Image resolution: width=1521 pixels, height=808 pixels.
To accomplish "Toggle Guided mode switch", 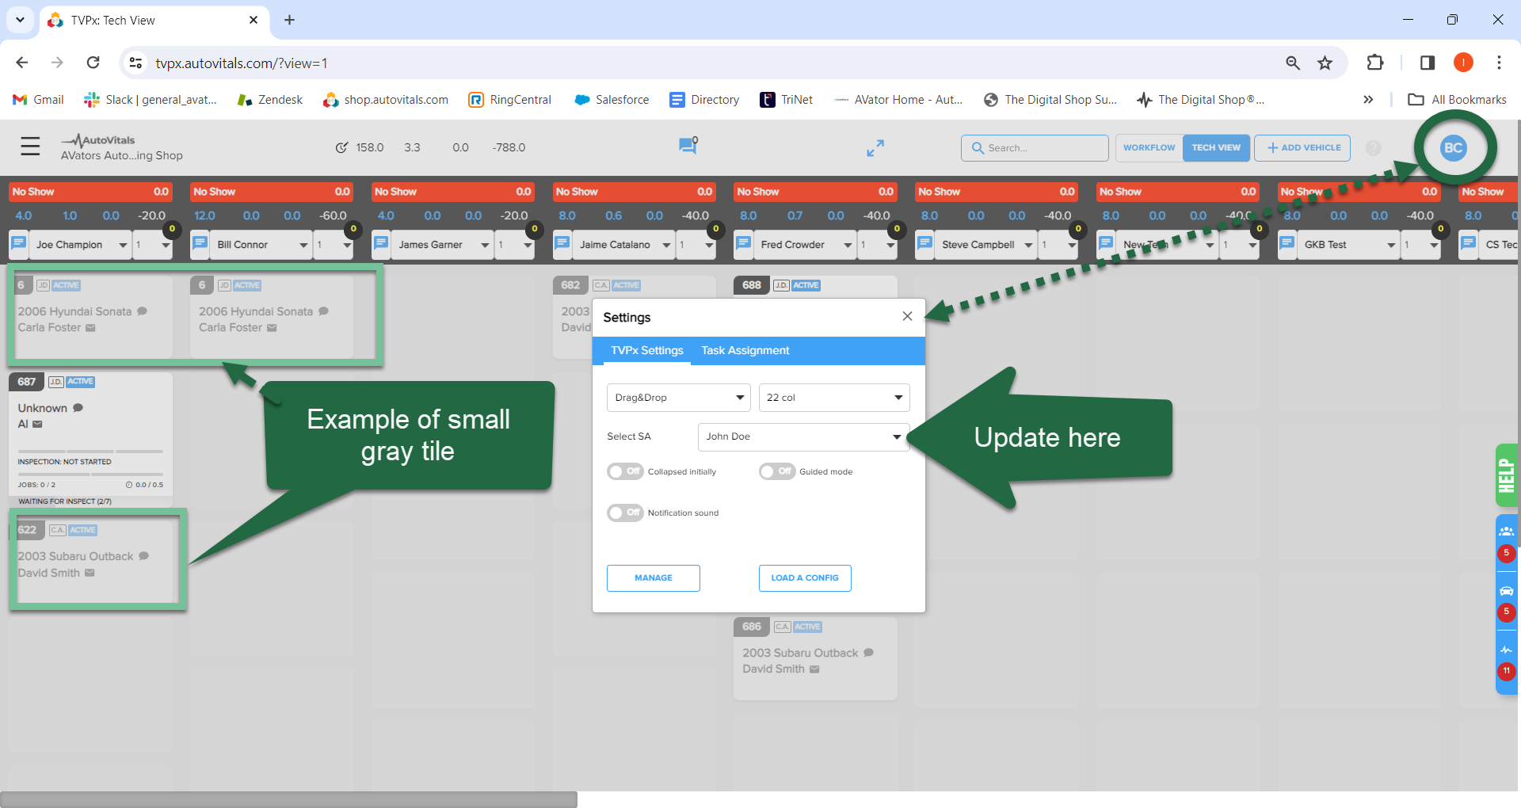I will tap(776, 471).
